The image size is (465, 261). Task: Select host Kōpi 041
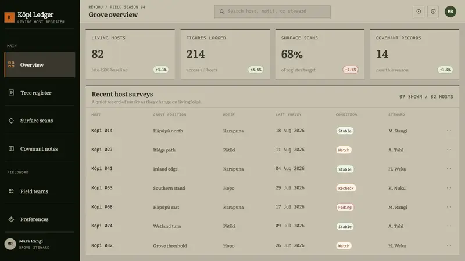[x=102, y=169]
